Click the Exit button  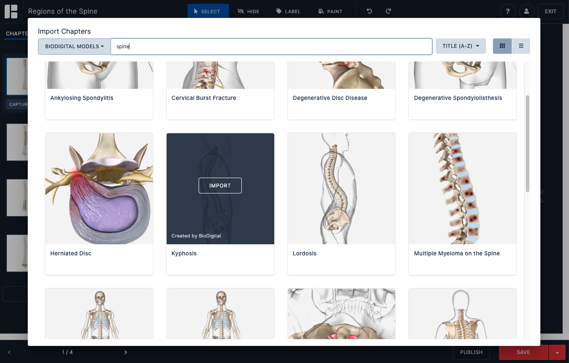point(551,12)
